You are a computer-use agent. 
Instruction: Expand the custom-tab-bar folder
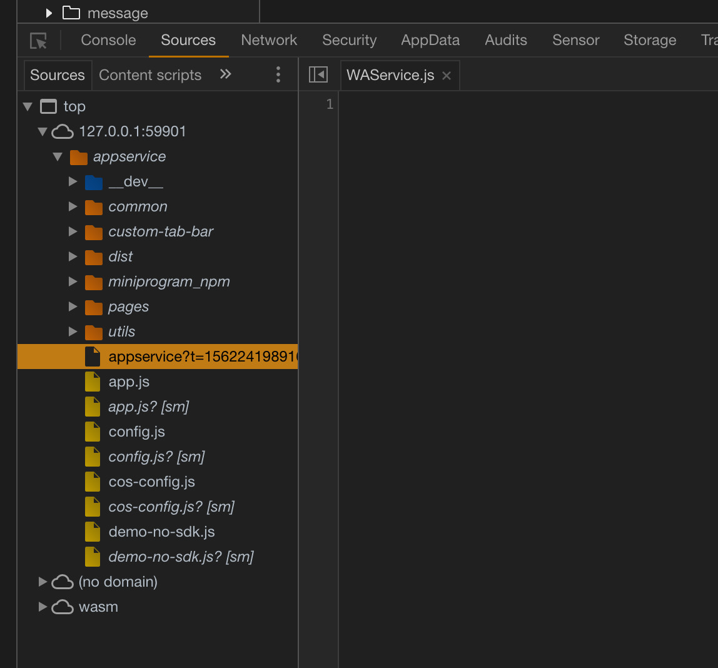[x=73, y=231]
